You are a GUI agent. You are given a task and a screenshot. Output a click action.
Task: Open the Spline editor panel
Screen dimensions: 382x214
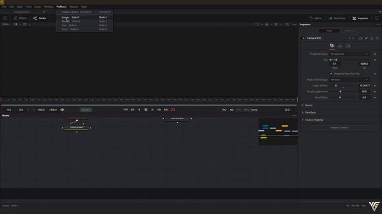[x=315, y=18]
